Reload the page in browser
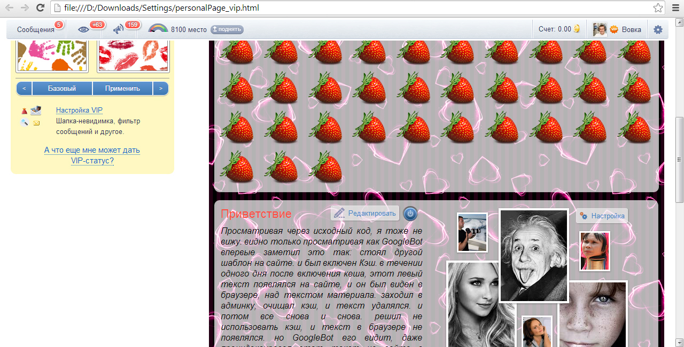Viewport: 684px width, 347px height. 40,8
